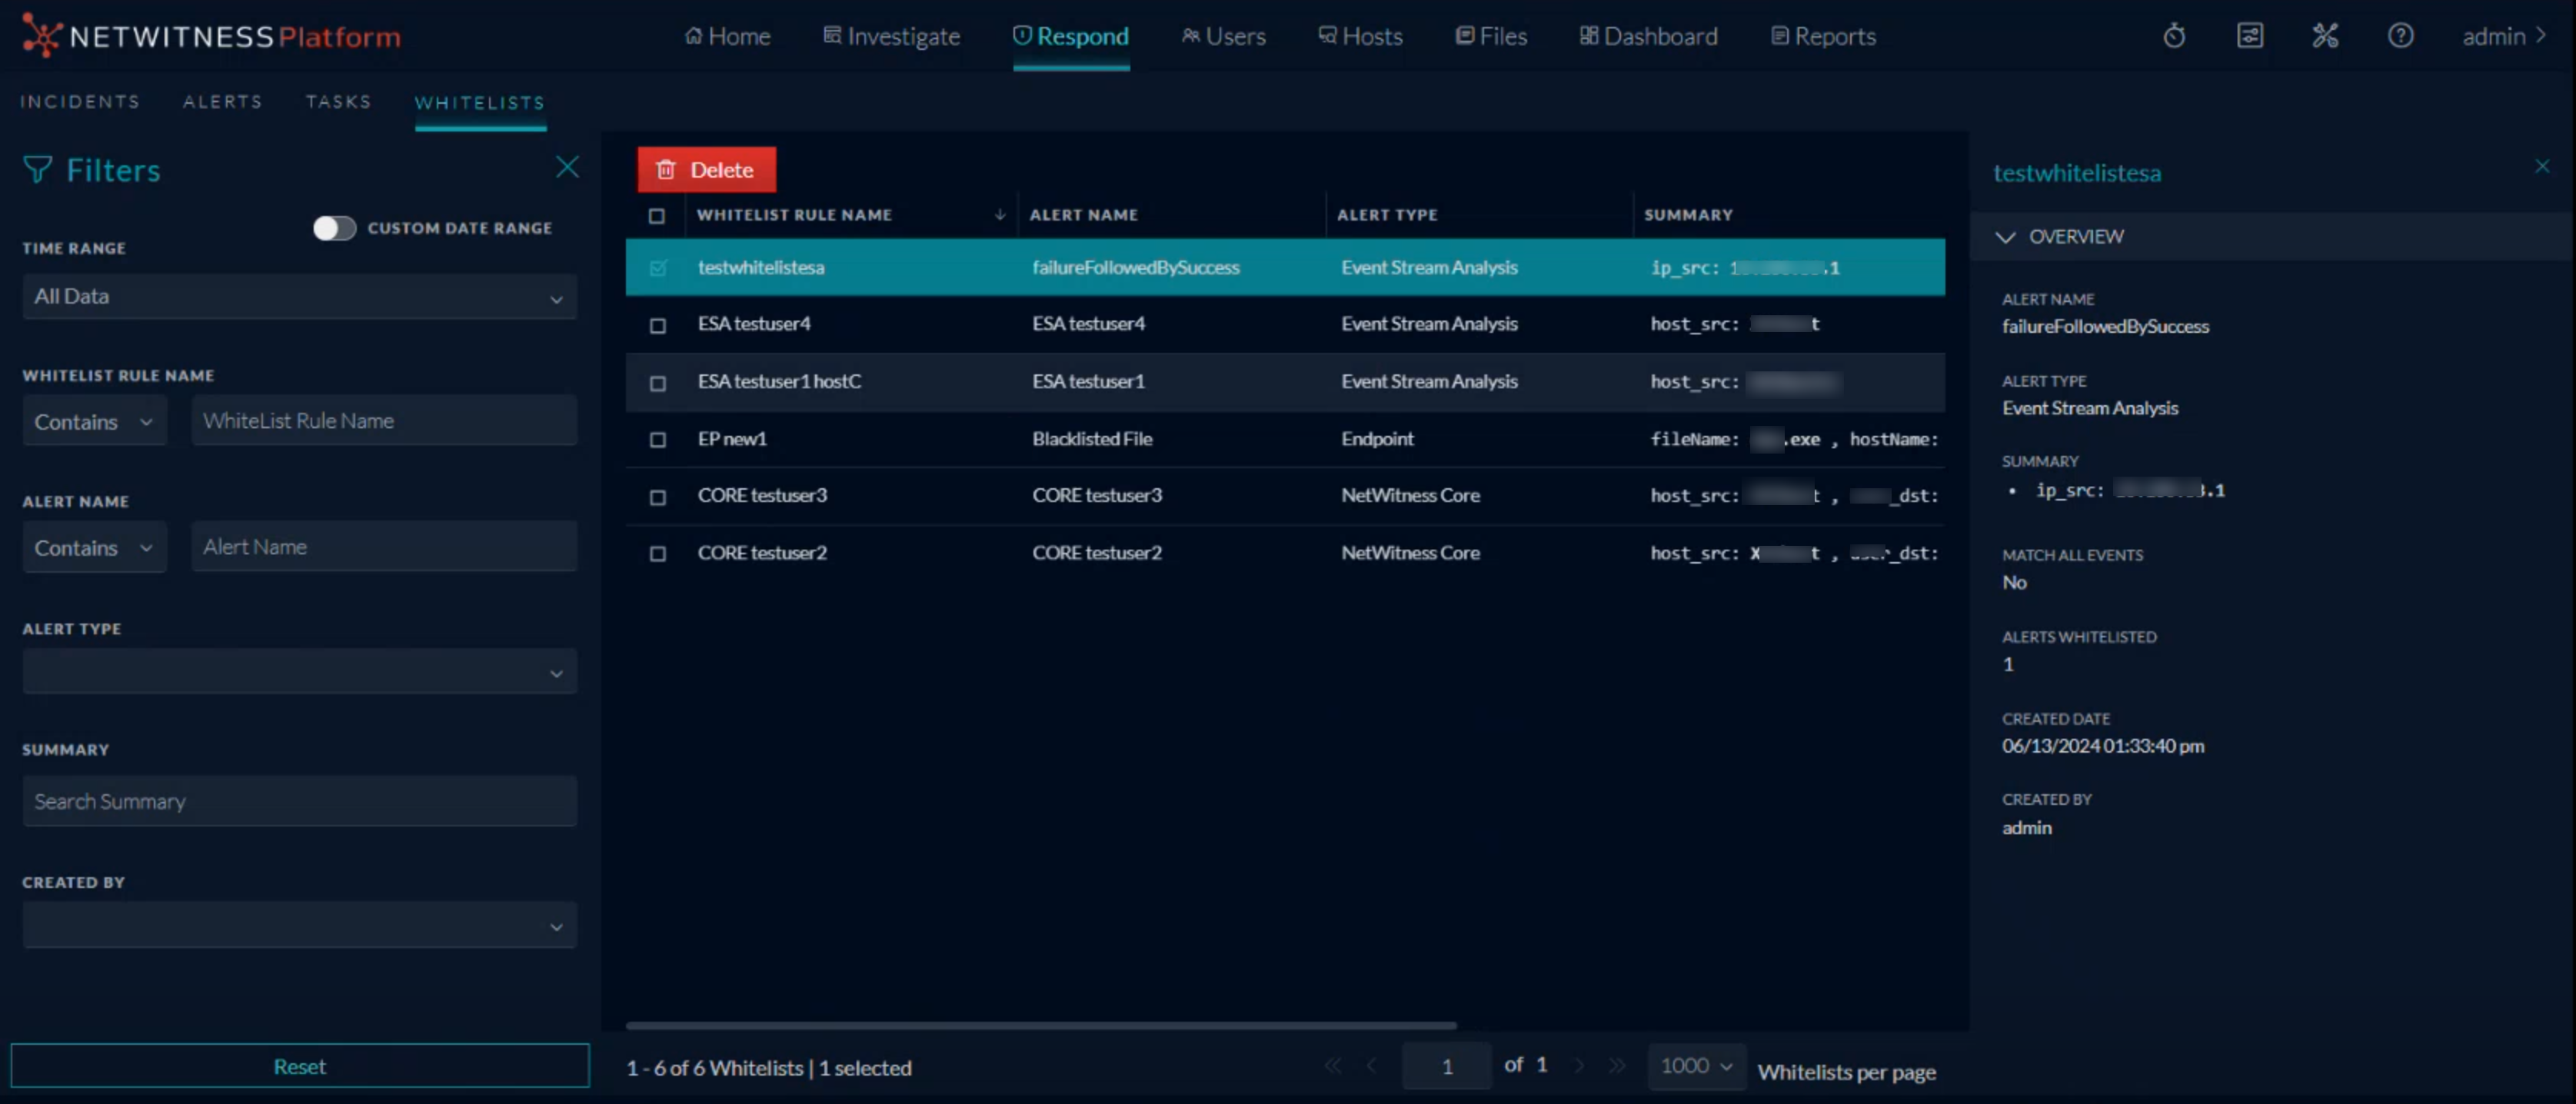Click the Reset filters button

tap(299, 1066)
